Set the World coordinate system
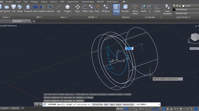Screen dimensions: 199x111 click(x=143, y=8)
